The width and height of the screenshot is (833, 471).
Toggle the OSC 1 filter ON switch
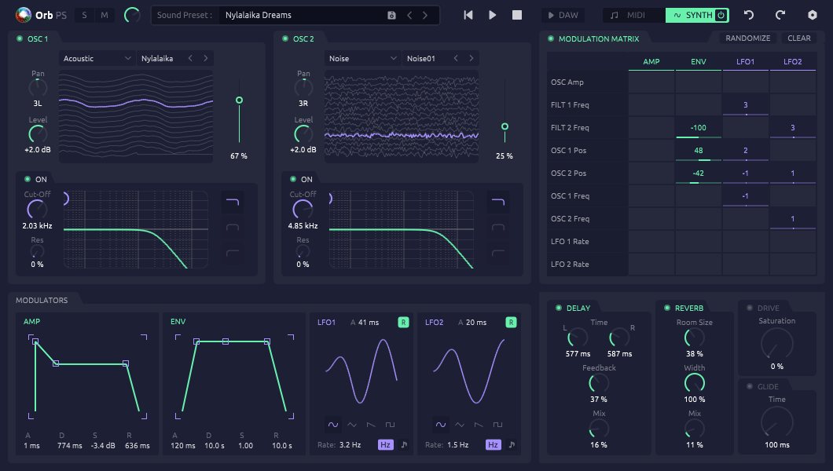[28, 179]
